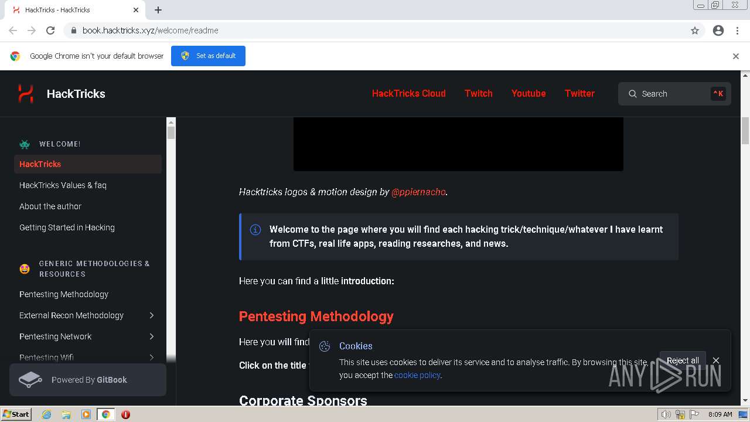
Task: Select the HackTricks - HackTricks tab
Action: [75, 10]
